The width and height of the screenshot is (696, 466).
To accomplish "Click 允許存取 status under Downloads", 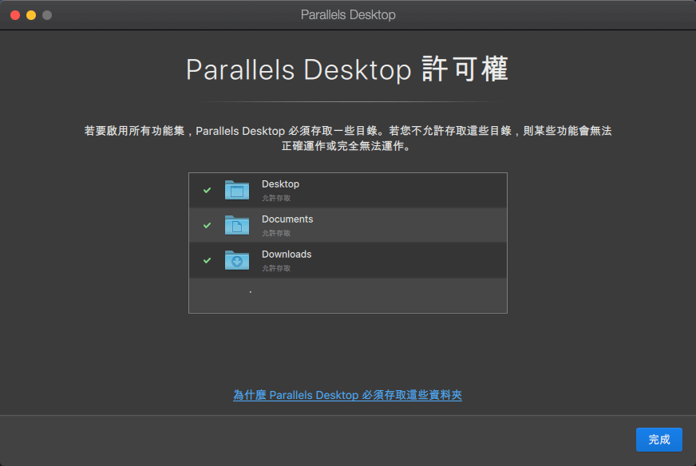I will tap(276, 268).
